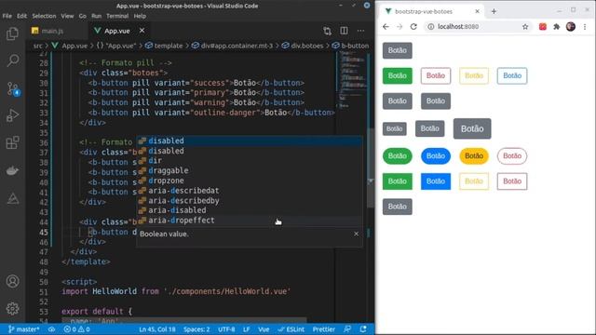
Task: Select the 'aria-dropeffect' suggestion
Action: [x=249, y=221]
